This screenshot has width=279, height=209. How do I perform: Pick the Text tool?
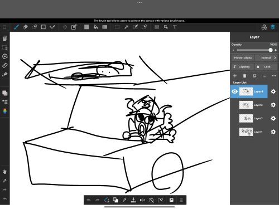pos(175,27)
